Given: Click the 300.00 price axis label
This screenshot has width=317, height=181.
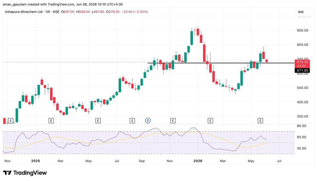Looking at the screenshot, I should coord(302,116).
